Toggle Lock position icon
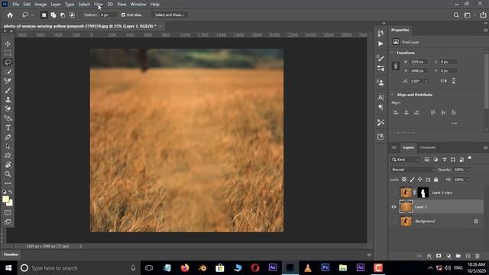489x275 pixels. [x=419, y=180]
